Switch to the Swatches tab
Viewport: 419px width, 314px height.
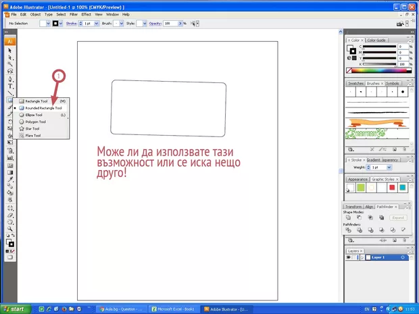click(355, 83)
